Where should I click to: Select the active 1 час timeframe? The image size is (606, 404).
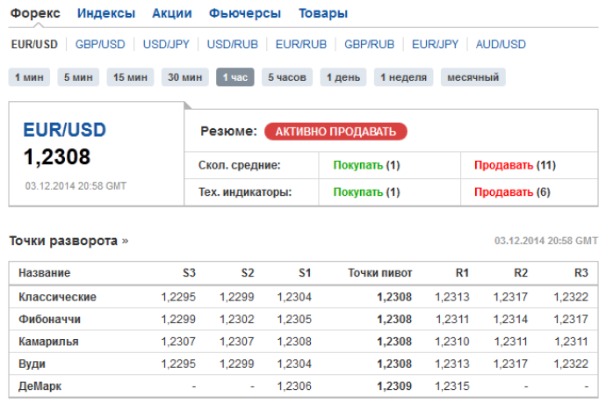tap(235, 77)
